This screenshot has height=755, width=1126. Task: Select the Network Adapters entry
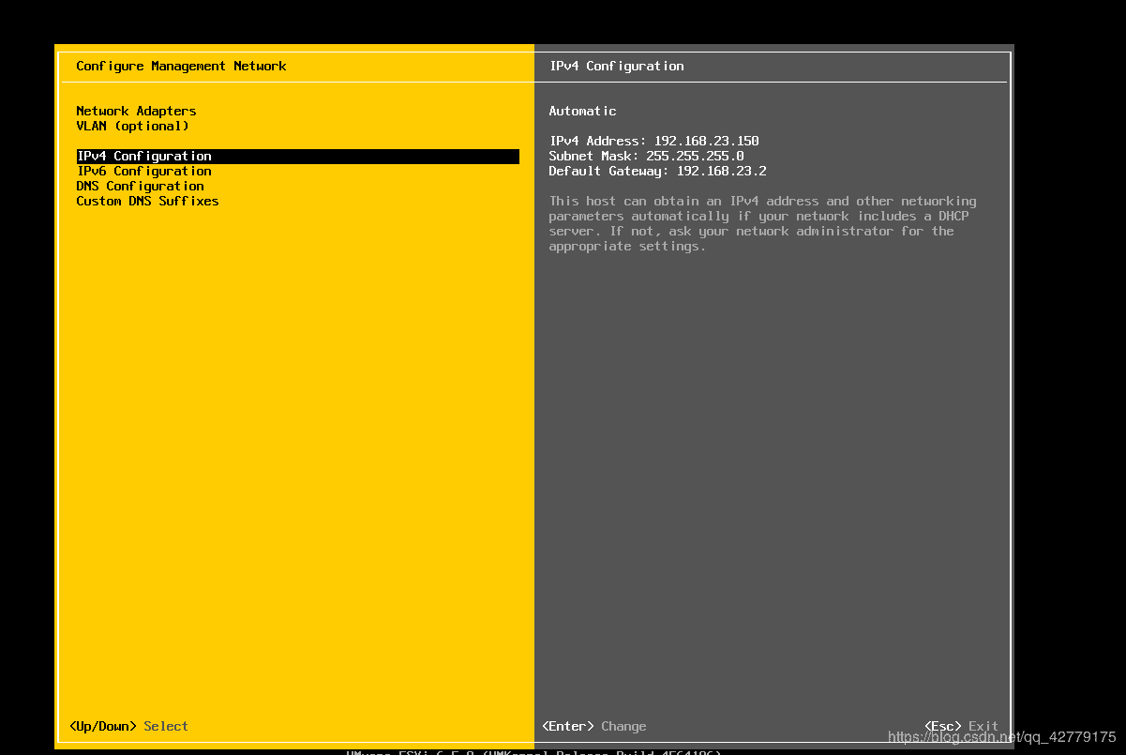[x=136, y=111]
